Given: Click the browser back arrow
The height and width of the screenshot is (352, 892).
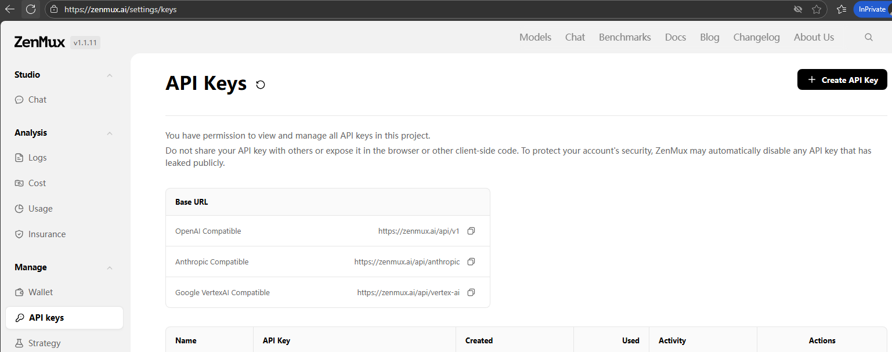Looking at the screenshot, I should [10, 9].
